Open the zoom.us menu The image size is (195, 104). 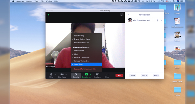click(20, 1)
